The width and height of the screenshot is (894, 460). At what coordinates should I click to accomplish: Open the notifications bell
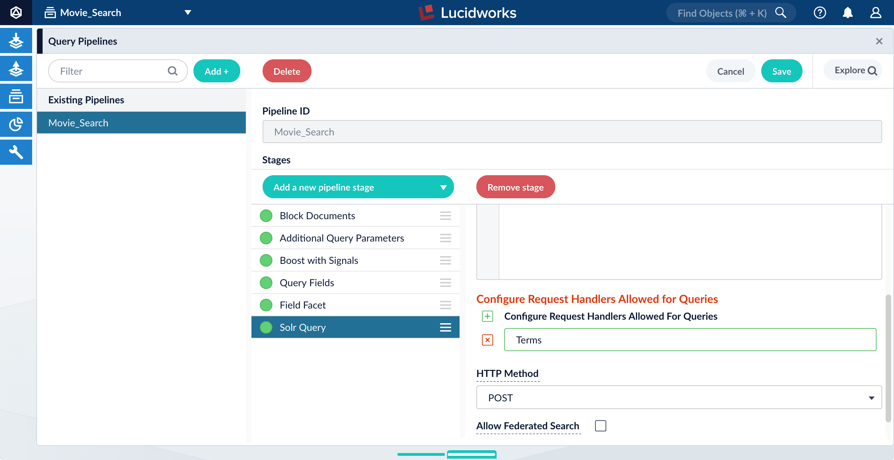point(848,13)
